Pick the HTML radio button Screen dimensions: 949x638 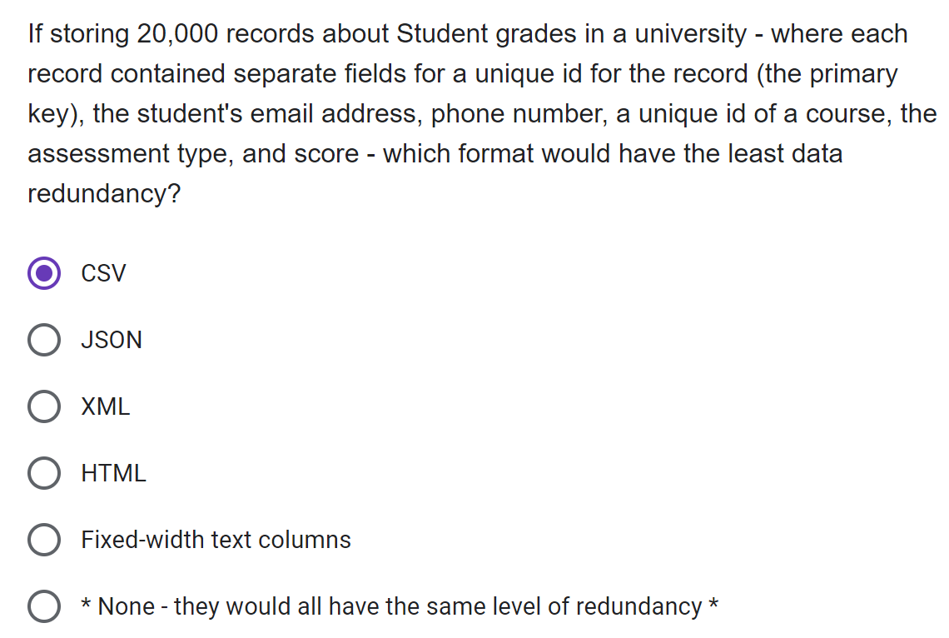point(44,473)
